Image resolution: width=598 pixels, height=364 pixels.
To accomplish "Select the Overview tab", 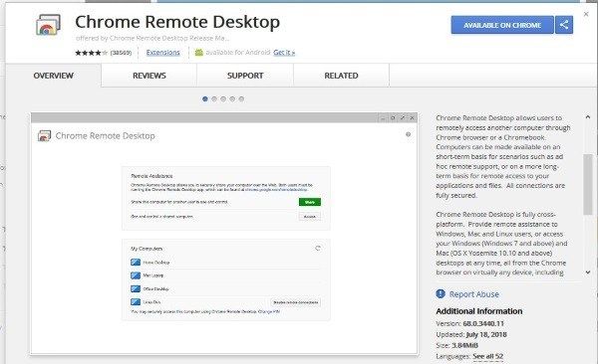I will 54,76.
